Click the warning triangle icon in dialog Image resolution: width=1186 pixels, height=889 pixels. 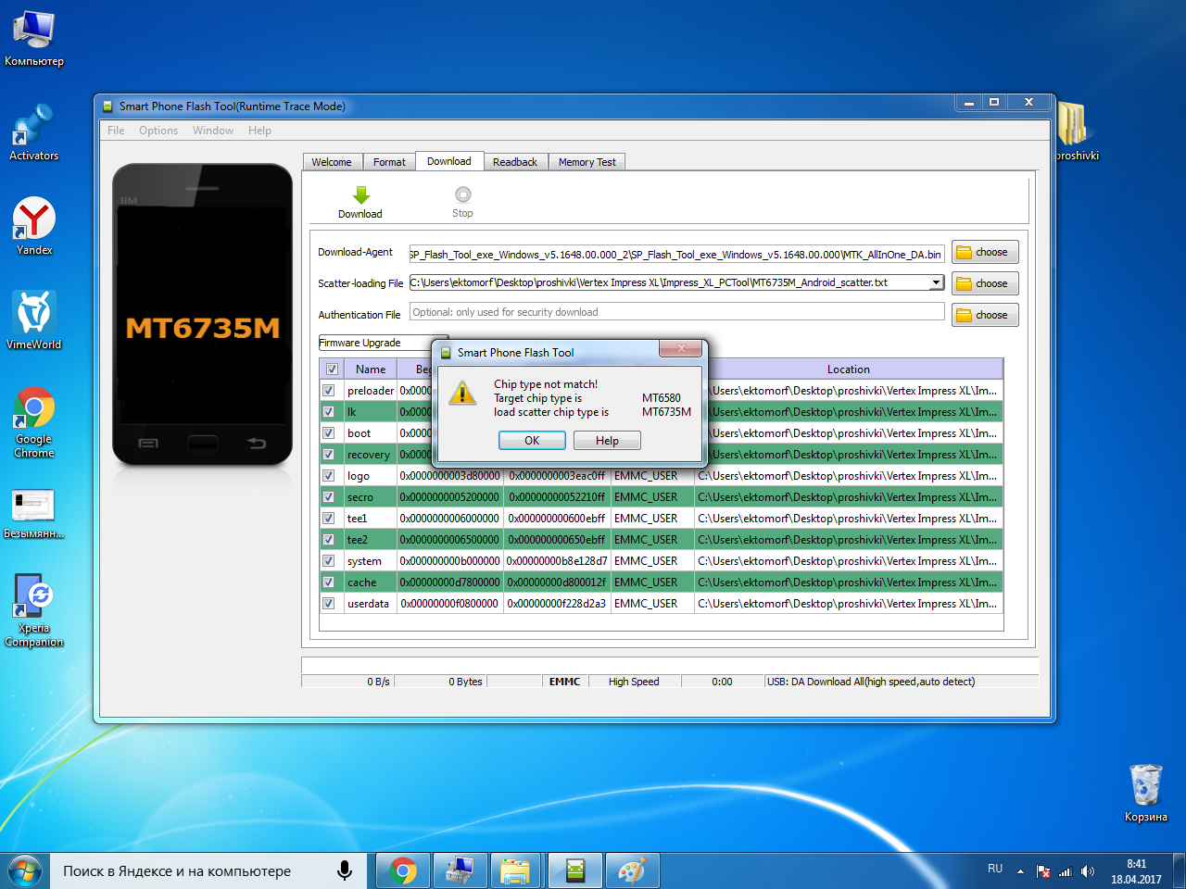tap(462, 394)
